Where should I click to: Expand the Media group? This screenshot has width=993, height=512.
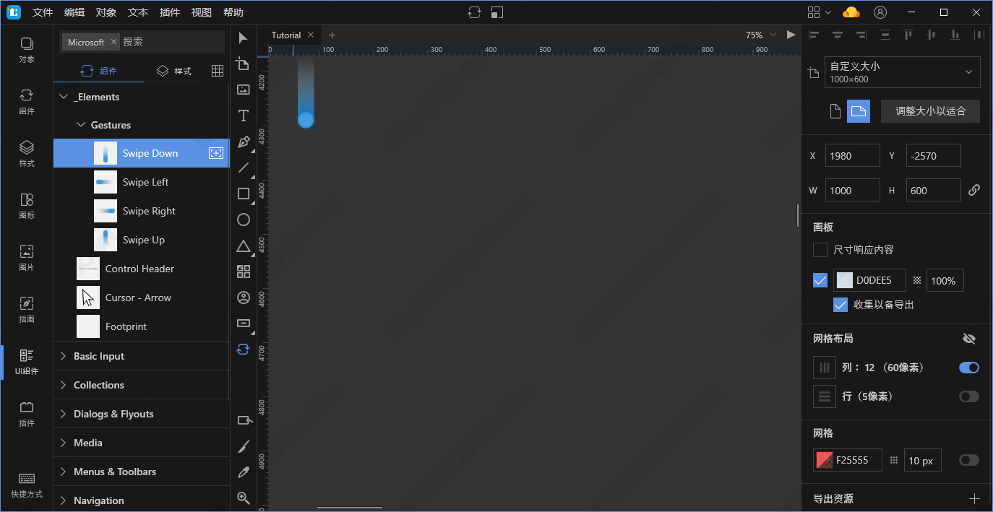[x=64, y=443]
